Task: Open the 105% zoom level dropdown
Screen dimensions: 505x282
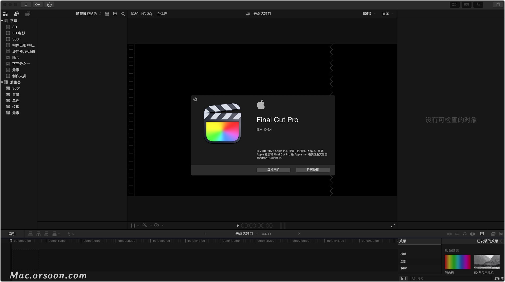Action: (369, 14)
